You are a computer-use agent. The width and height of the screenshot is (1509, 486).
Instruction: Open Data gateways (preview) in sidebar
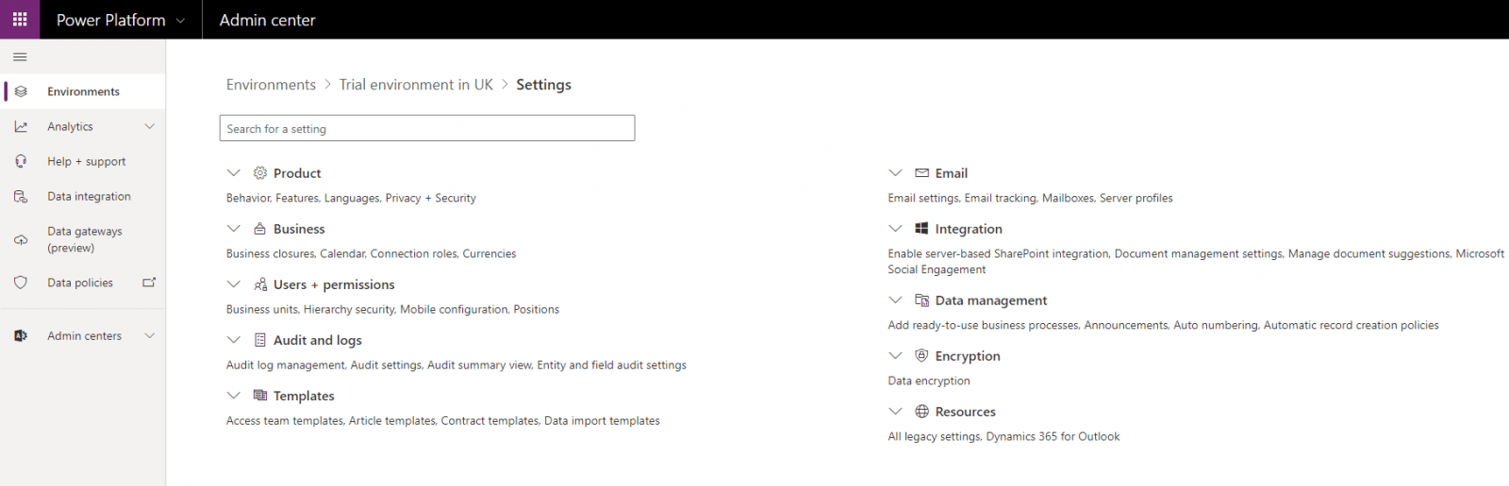(x=83, y=239)
